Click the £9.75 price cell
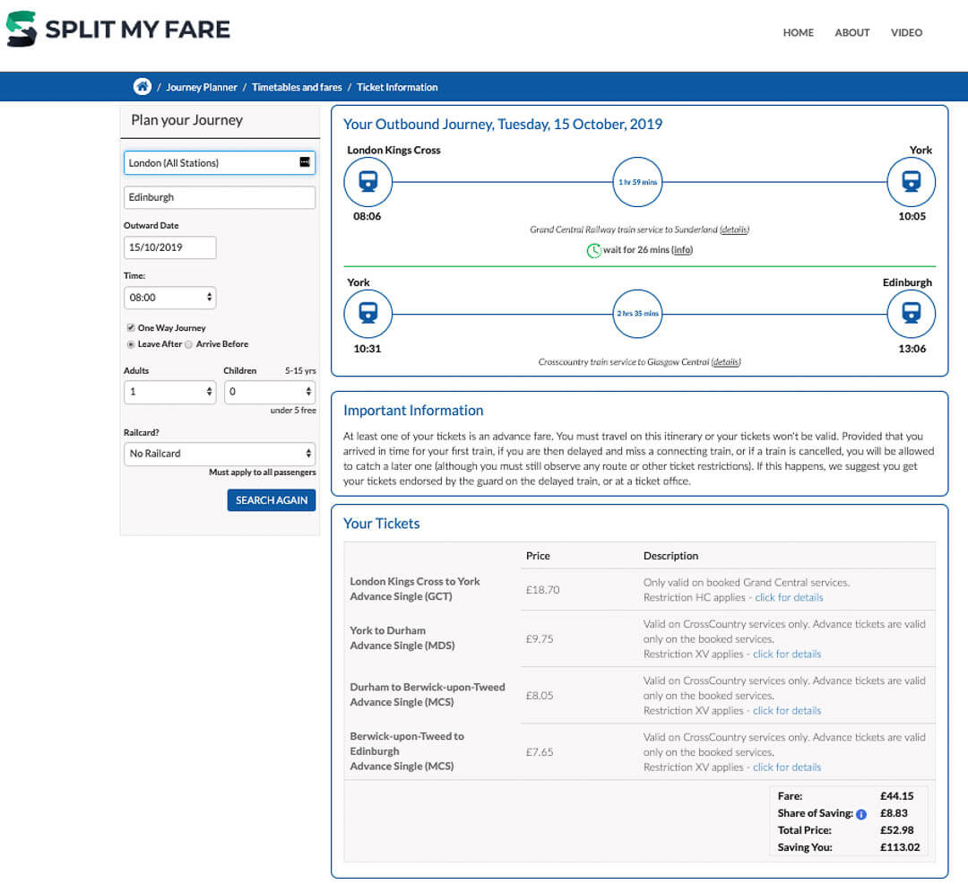This screenshot has height=884, width=968. coord(540,639)
